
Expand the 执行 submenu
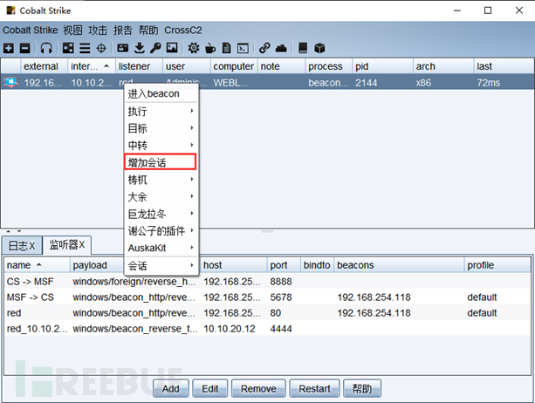click(x=161, y=111)
